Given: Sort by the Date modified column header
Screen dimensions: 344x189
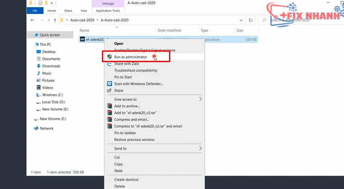Looking at the screenshot, I should tap(169, 30).
